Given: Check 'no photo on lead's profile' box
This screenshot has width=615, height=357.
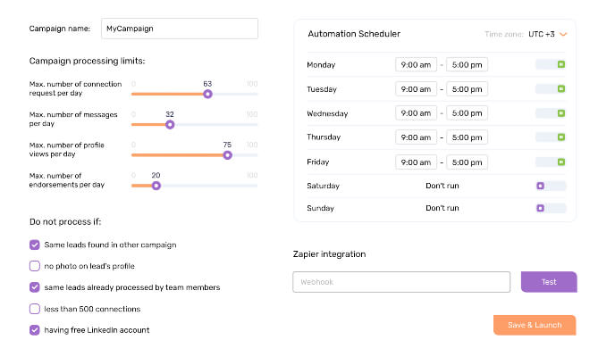Looking at the screenshot, I should [x=35, y=266].
